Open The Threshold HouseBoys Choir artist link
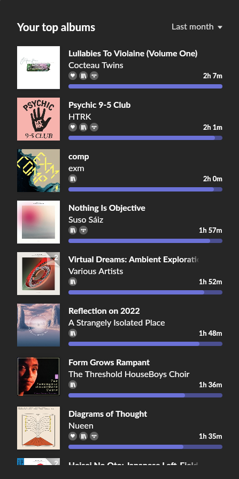 coord(129,374)
